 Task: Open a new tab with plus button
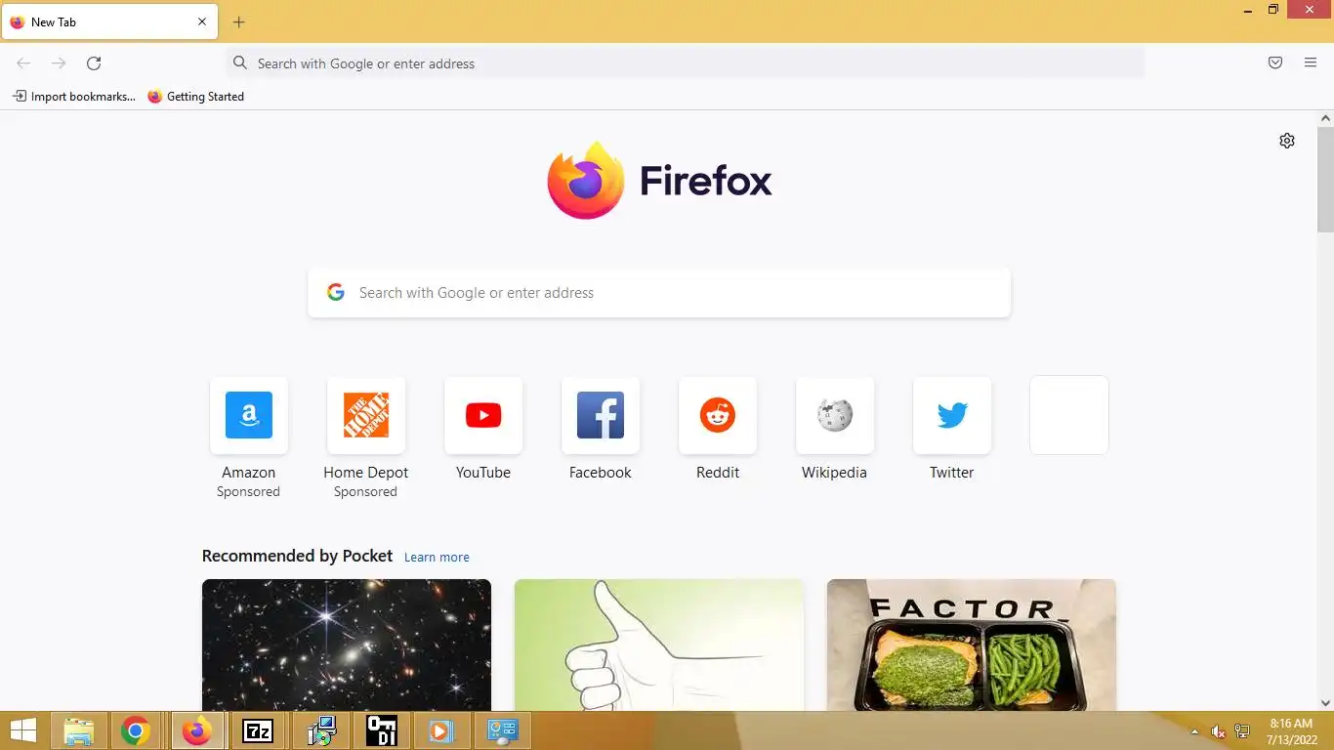(x=239, y=21)
